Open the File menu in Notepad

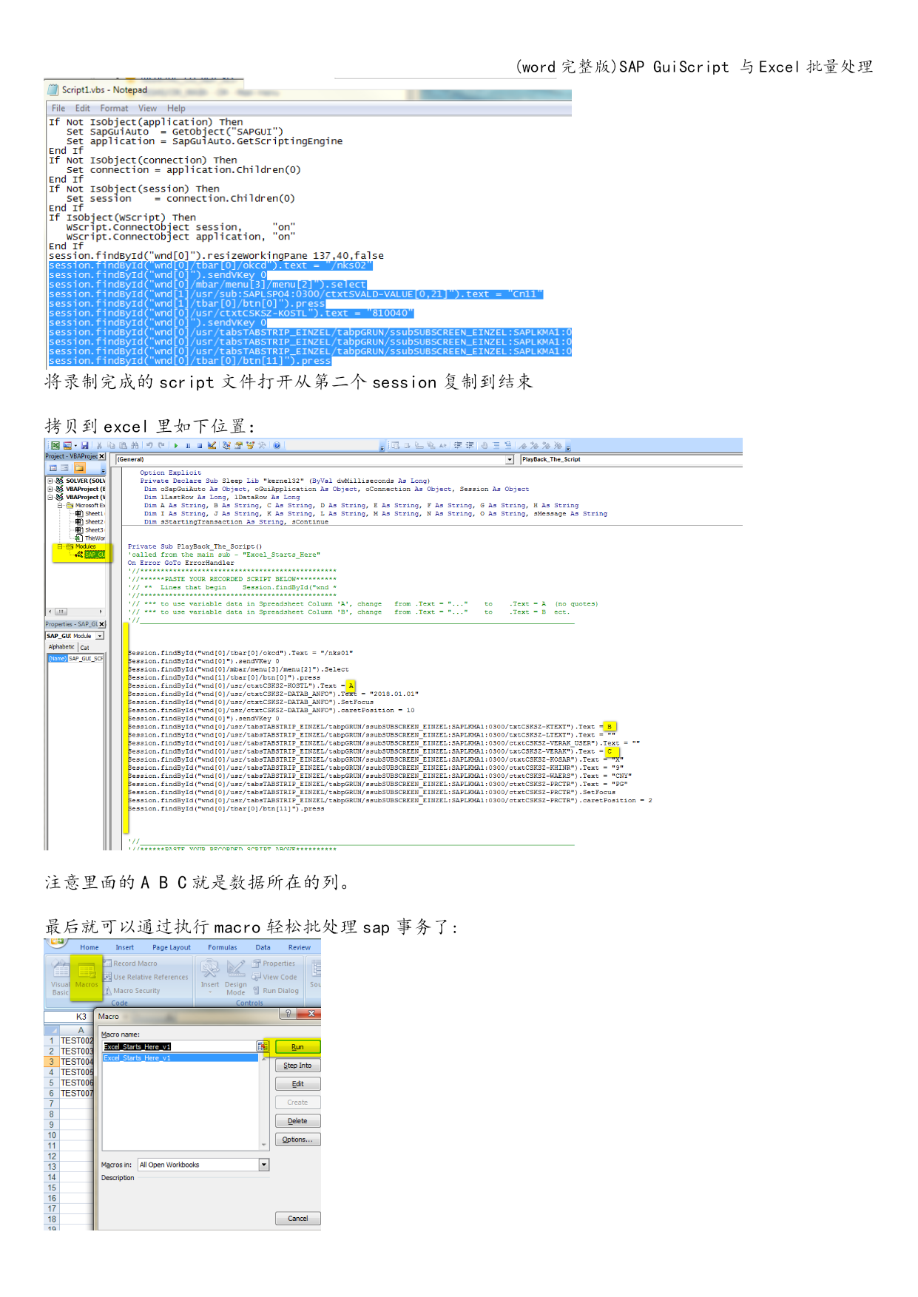point(58,109)
